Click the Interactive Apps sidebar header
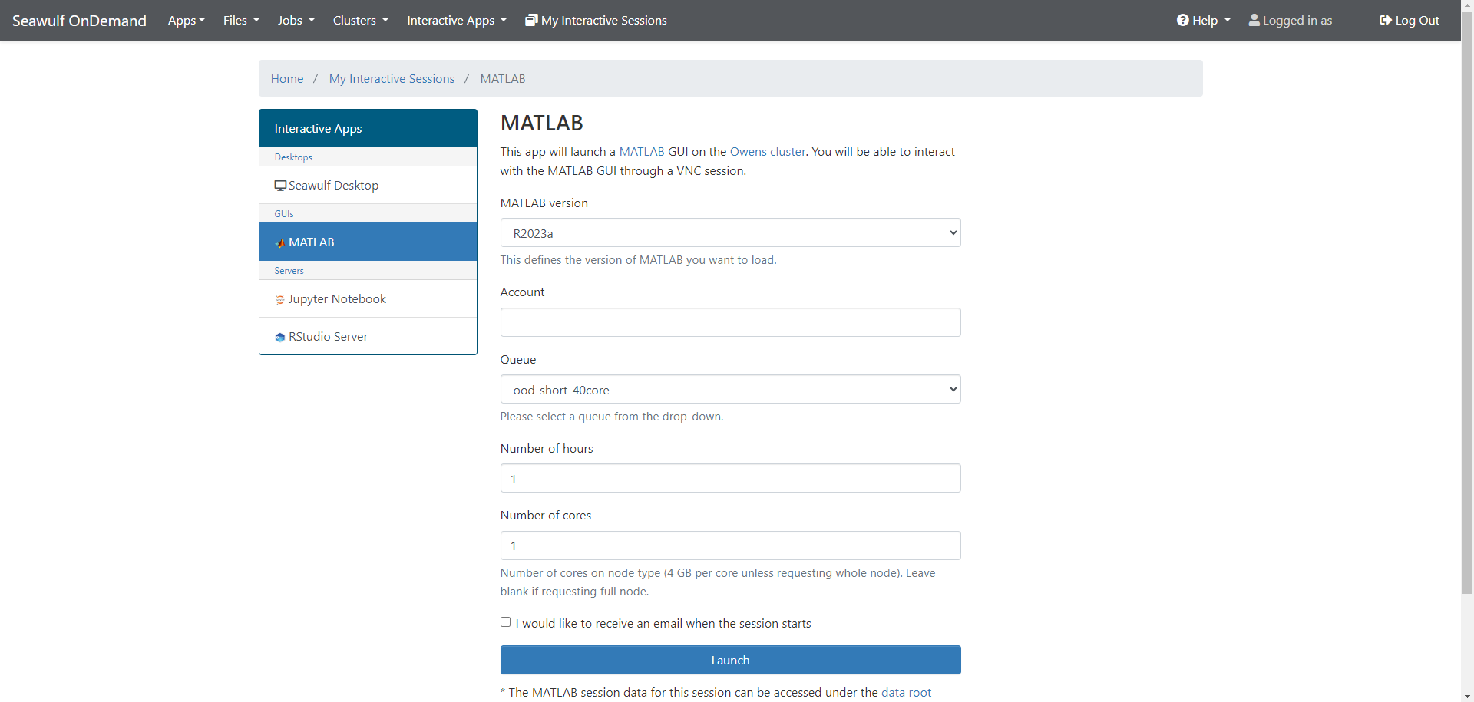Image resolution: width=1474 pixels, height=702 pixels. 368,128
